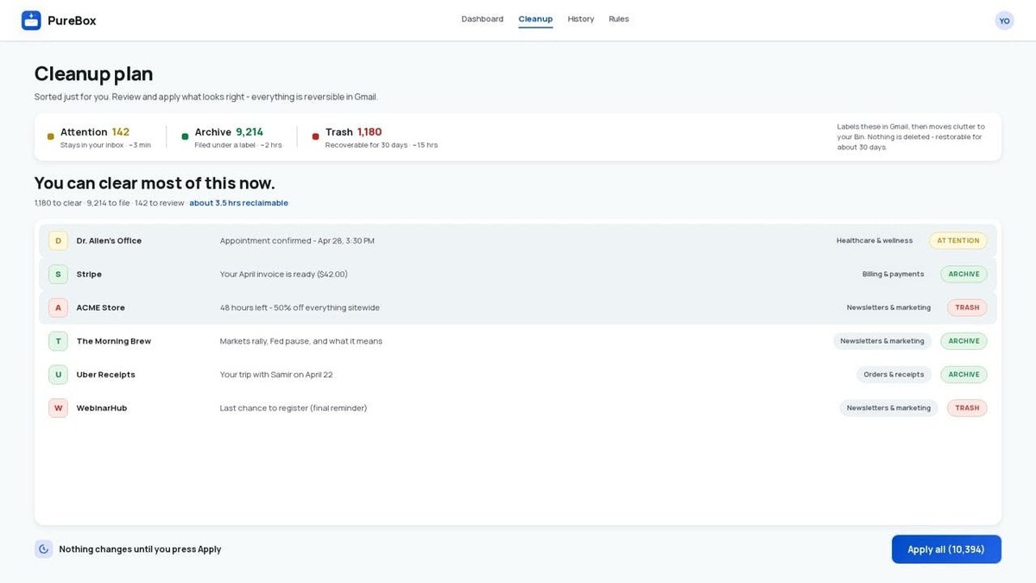Open the History tab
The width and height of the screenshot is (1036, 583).
(581, 19)
